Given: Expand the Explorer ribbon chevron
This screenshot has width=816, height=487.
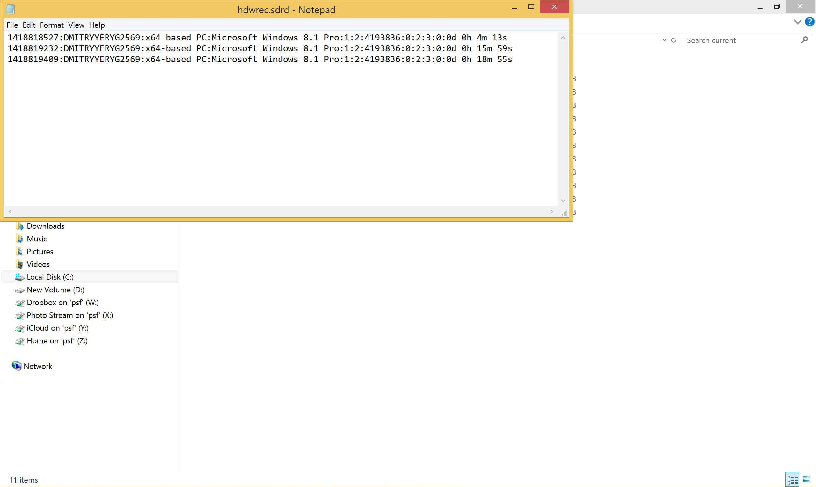Looking at the screenshot, I should pos(798,22).
